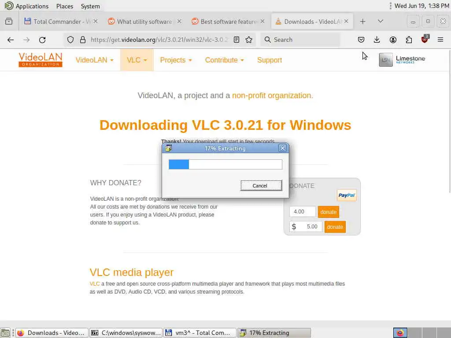Image resolution: width=451 pixels, height=338 pixels.
Task: Open extensions puzzle icon
Action: coord(409,40)
